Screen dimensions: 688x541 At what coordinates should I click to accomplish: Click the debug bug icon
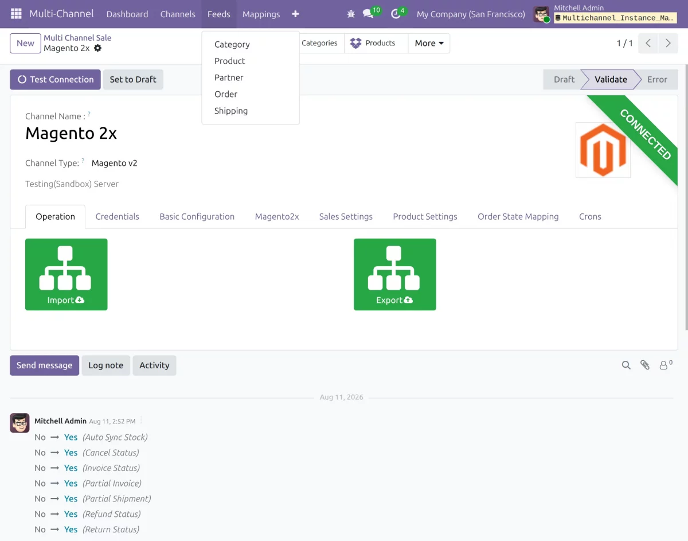[x=351, y=14]
